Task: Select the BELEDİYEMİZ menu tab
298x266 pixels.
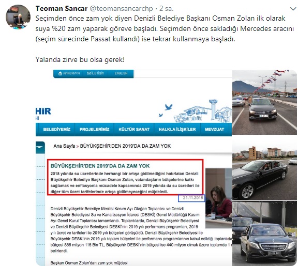Action: [x=56, y=130]
